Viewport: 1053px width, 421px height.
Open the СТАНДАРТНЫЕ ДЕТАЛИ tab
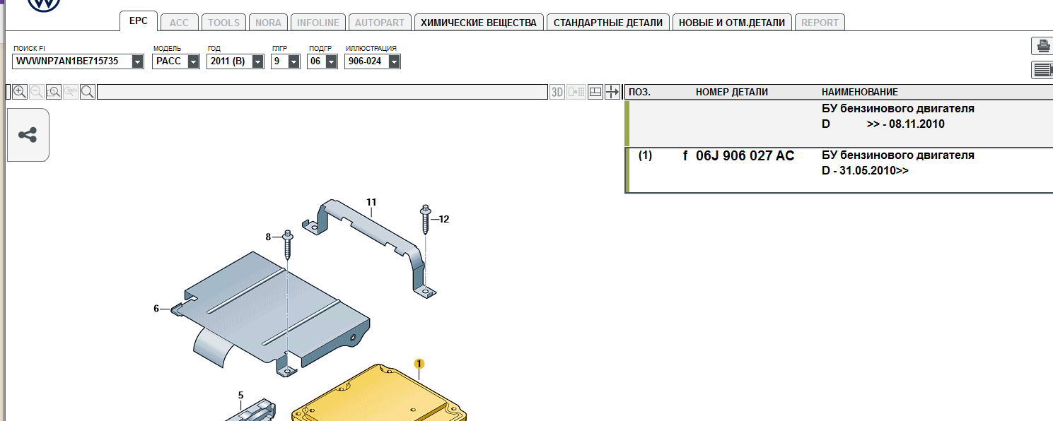point(608,23)
